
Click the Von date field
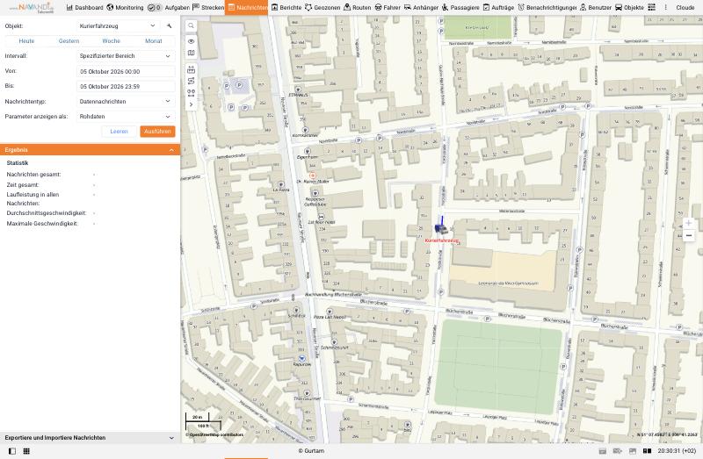pos(126,71)
